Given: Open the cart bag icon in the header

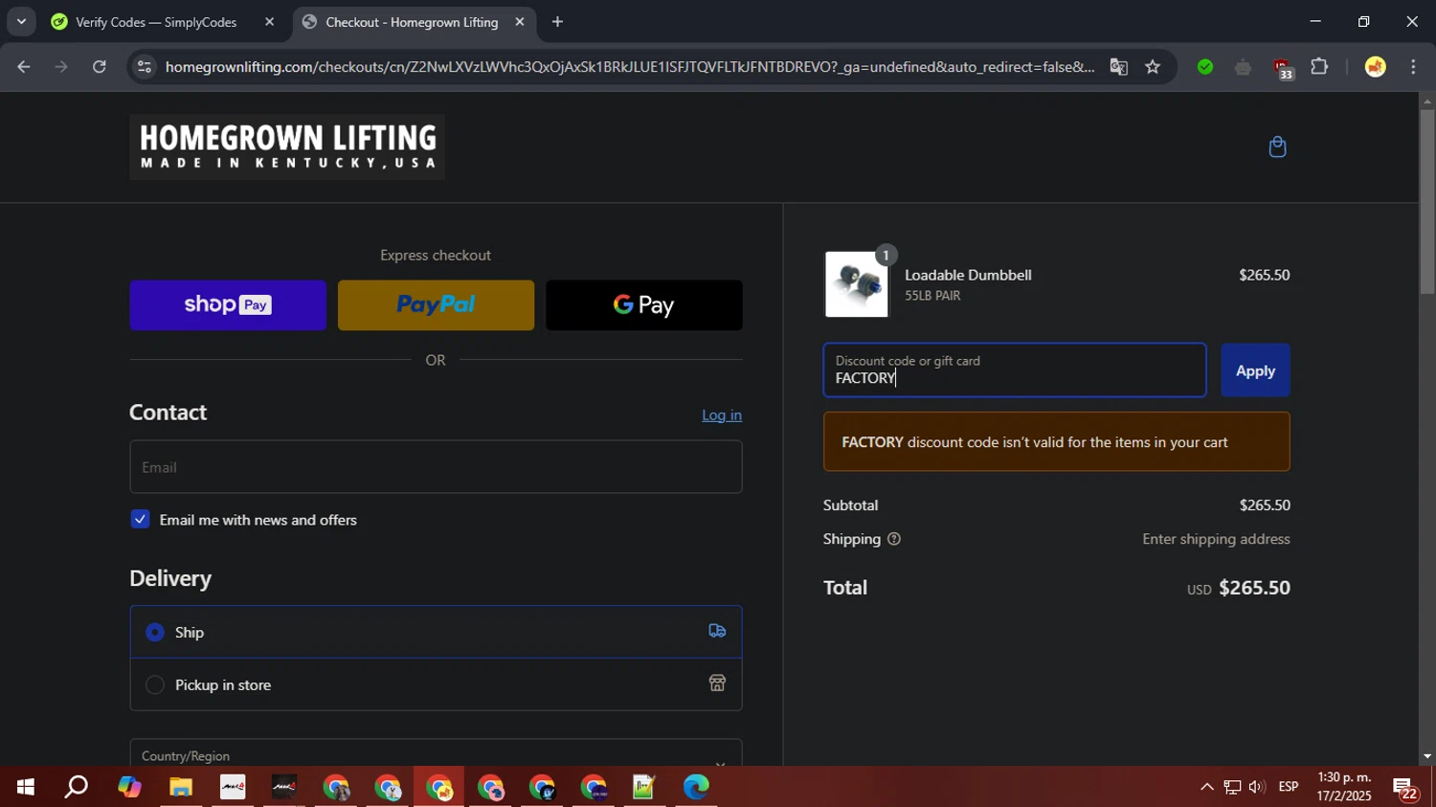Looking at the screenshot, I should click(x=1277, y=146).
